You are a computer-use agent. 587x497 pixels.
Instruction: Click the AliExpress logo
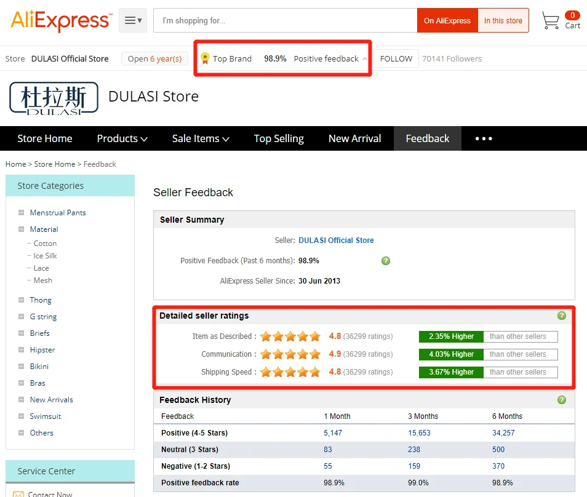tap(62, 20)
